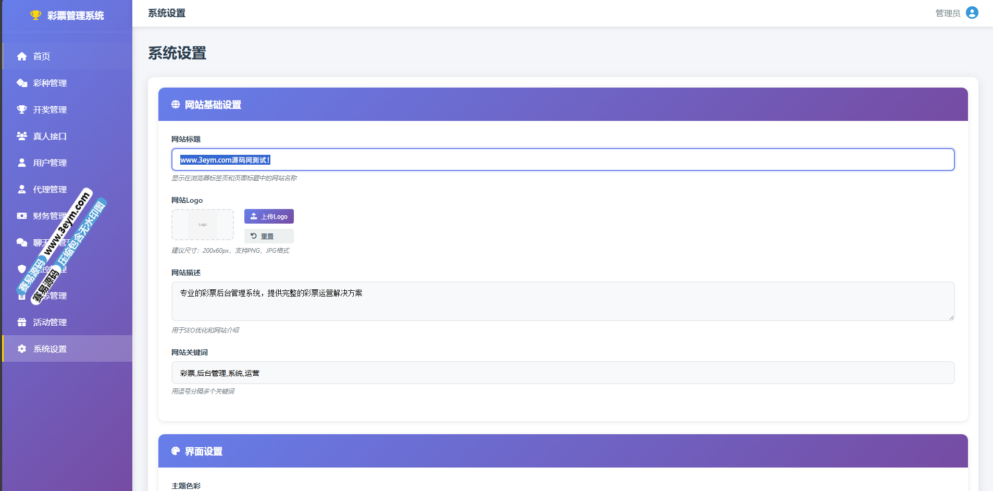Click the 管理员 label in header

coord(948,13)
